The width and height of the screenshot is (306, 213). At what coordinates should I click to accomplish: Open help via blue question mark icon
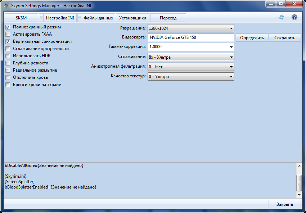(294, 18)
